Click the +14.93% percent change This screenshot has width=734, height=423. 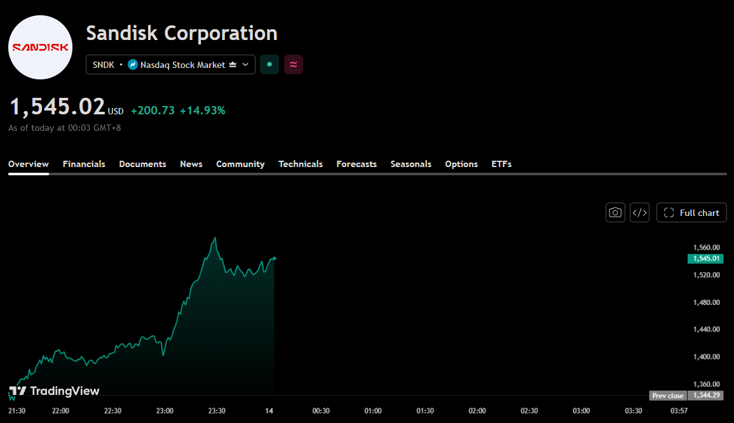click(x=202, y=111)
